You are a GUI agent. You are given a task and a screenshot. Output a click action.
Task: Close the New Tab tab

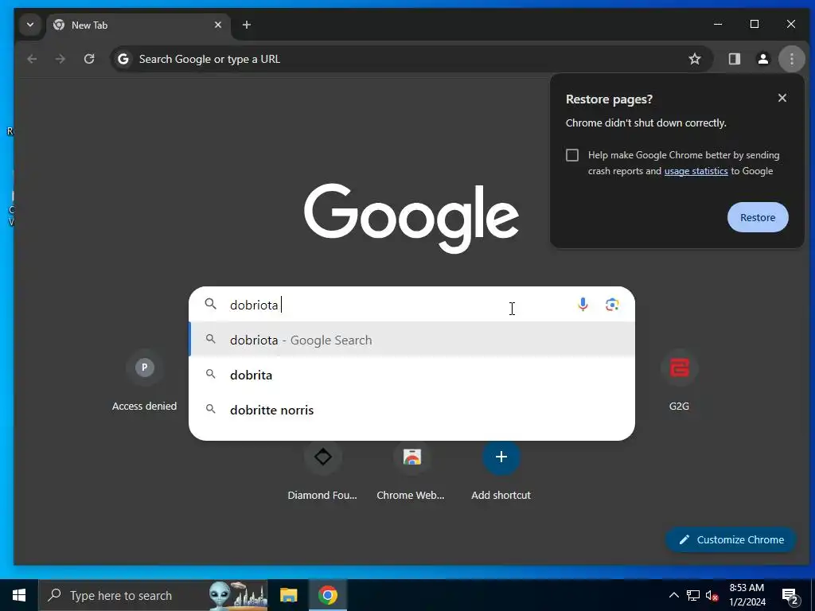coord(218,25)
